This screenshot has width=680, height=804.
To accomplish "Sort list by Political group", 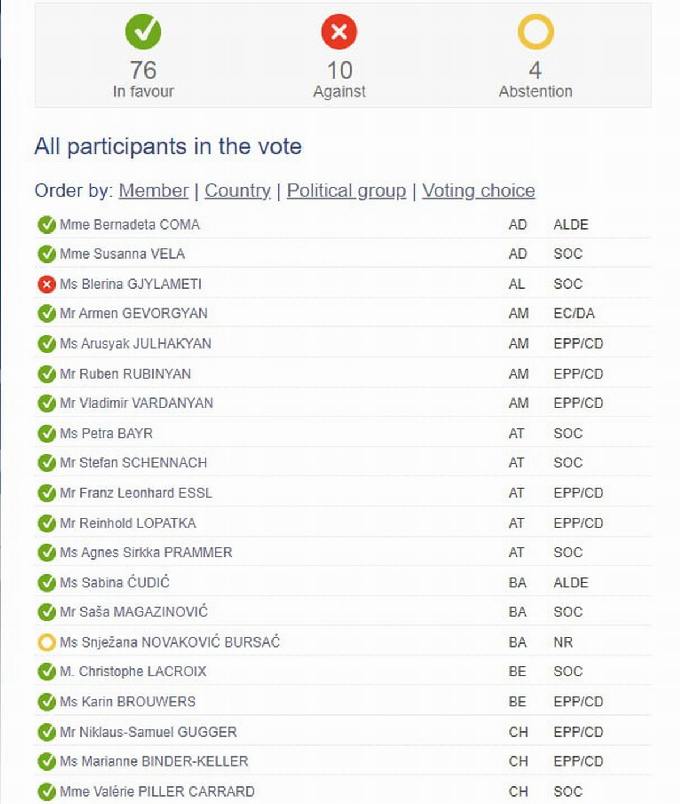I will (x=346, y=191).
